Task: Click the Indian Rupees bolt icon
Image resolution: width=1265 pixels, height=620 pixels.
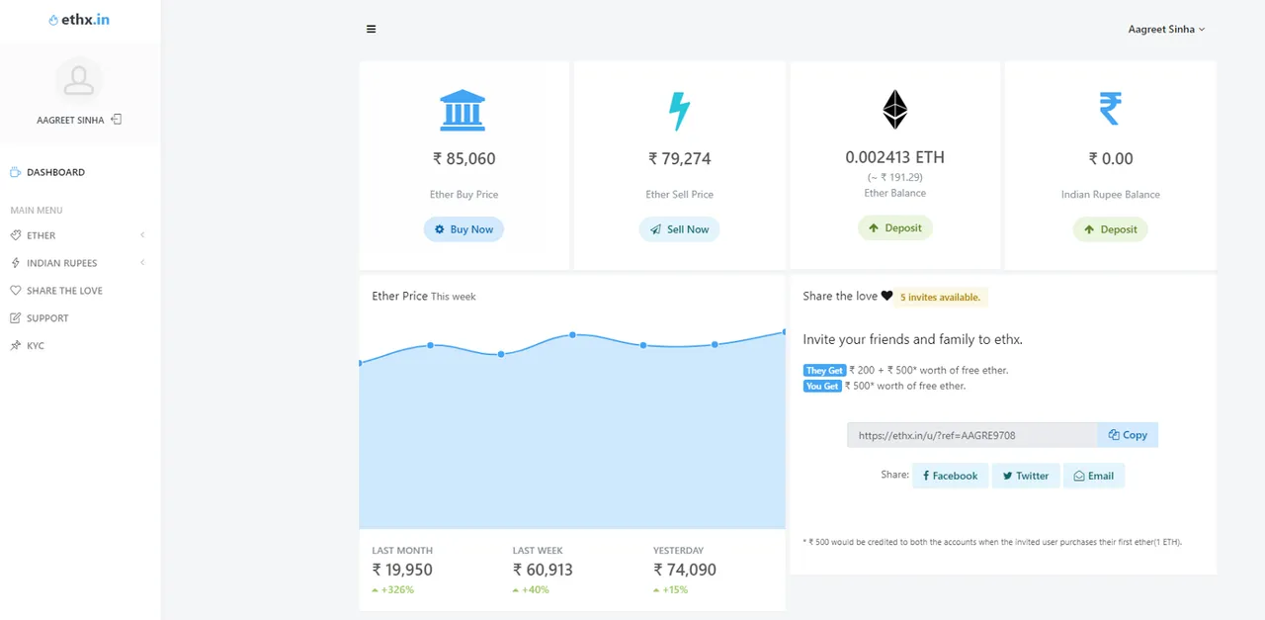Action: [x=16, y=263]
